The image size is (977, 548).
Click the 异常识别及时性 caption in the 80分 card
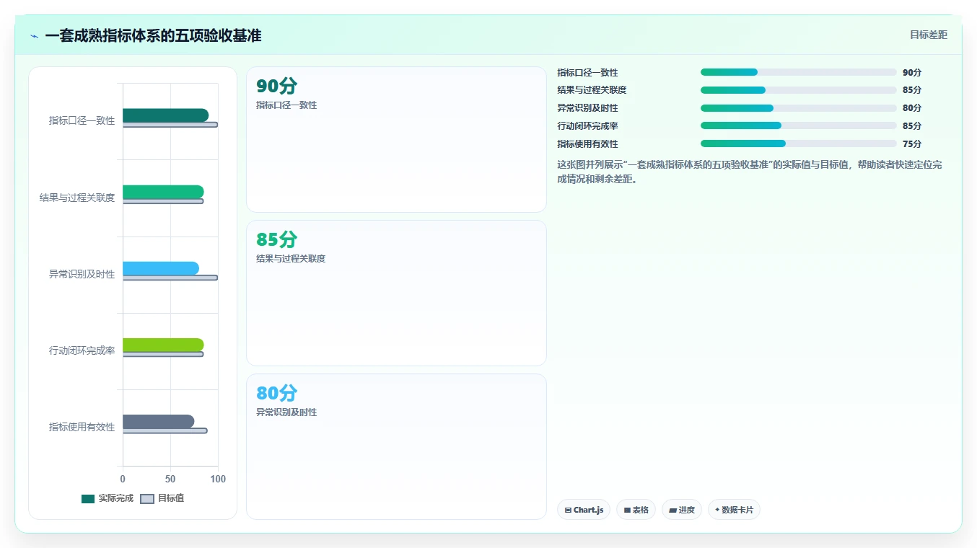click(x=286, y=412)
